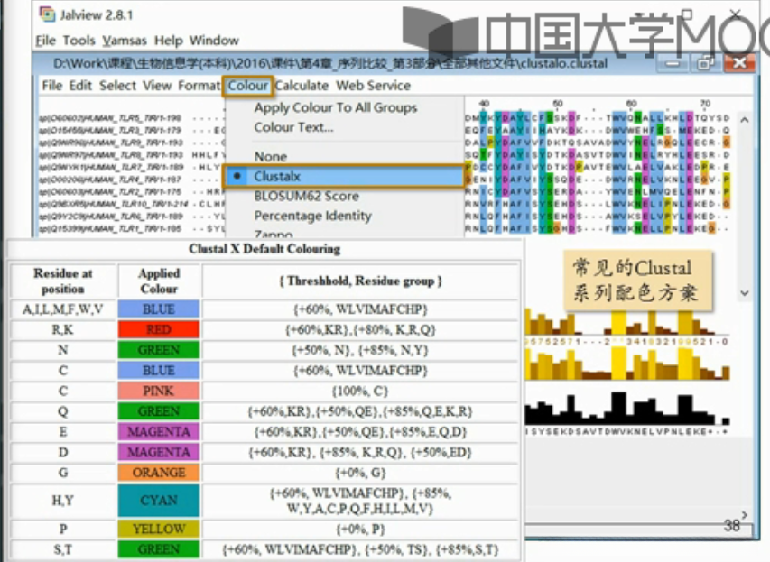Select BLOSUM62 Score colouring
The height and width of the screenshot is (562, 770).
point(306,196)
